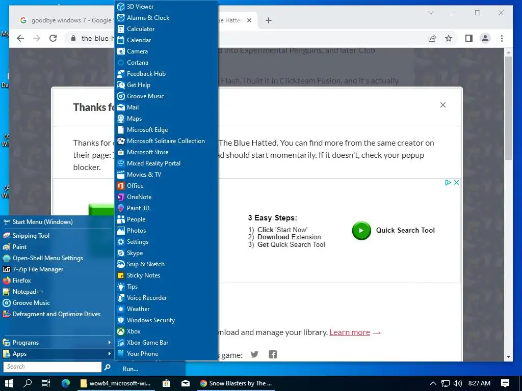This screenshot has height=391, width=522.
Task: Close the Thanks for downloading dialog
Action: 443,105
